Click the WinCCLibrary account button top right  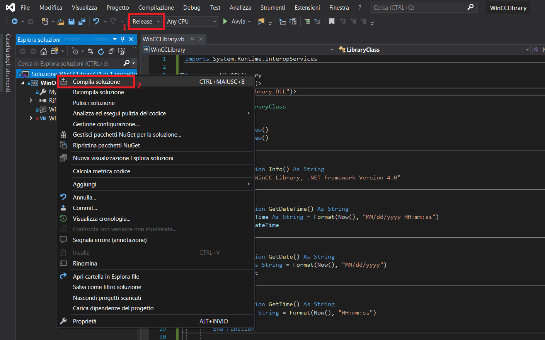(508, 7)
